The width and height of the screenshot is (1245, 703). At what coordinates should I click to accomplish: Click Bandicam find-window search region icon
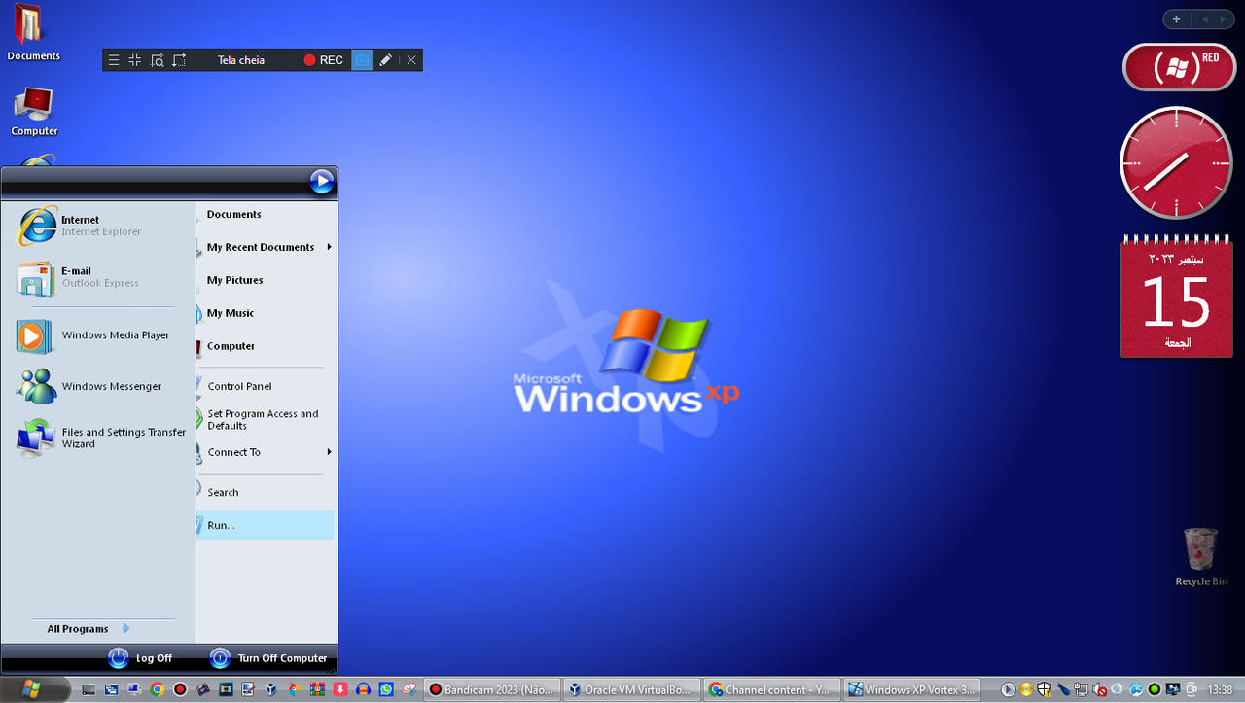(157, 60)
